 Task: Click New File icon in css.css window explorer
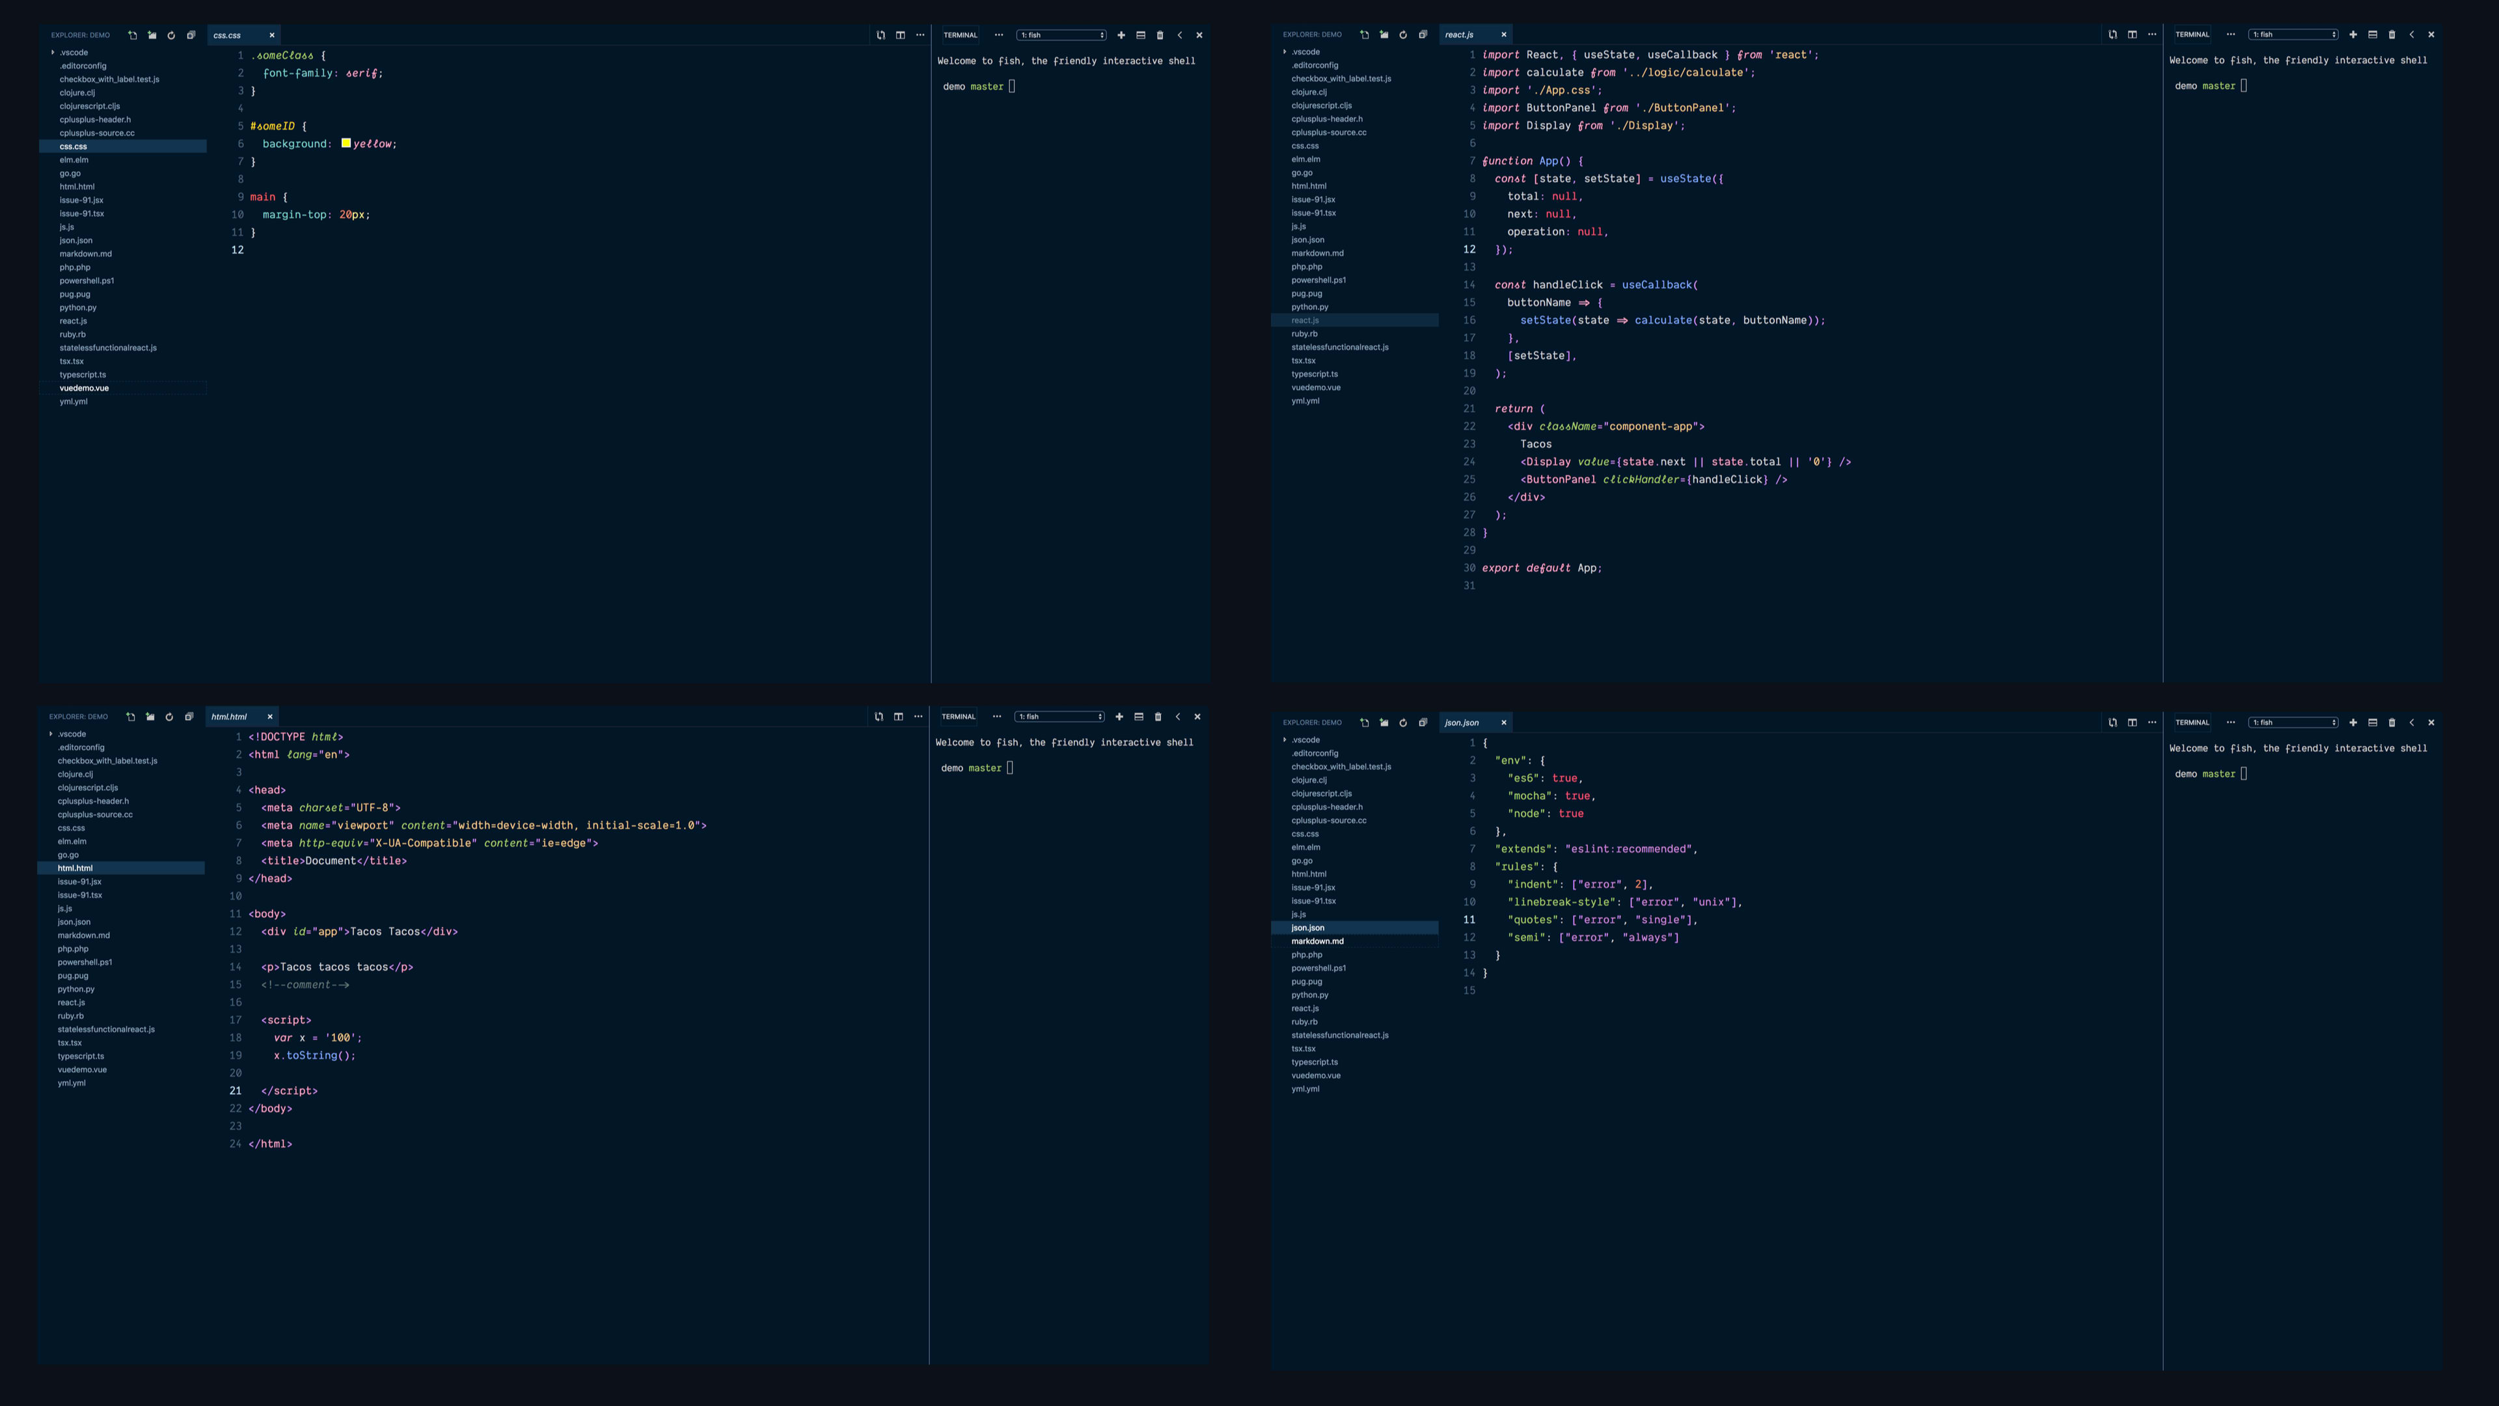coord(132,35)
